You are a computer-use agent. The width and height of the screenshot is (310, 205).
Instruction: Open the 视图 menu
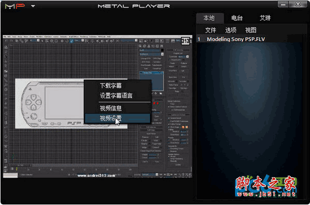(x=251, y=30)
